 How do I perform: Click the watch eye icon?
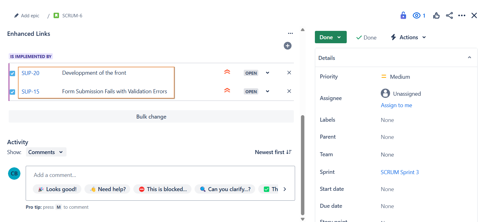417,15
